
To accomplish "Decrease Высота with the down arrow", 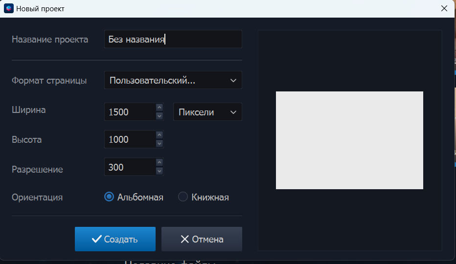I will pyautogui.click(x=160, y=143).
